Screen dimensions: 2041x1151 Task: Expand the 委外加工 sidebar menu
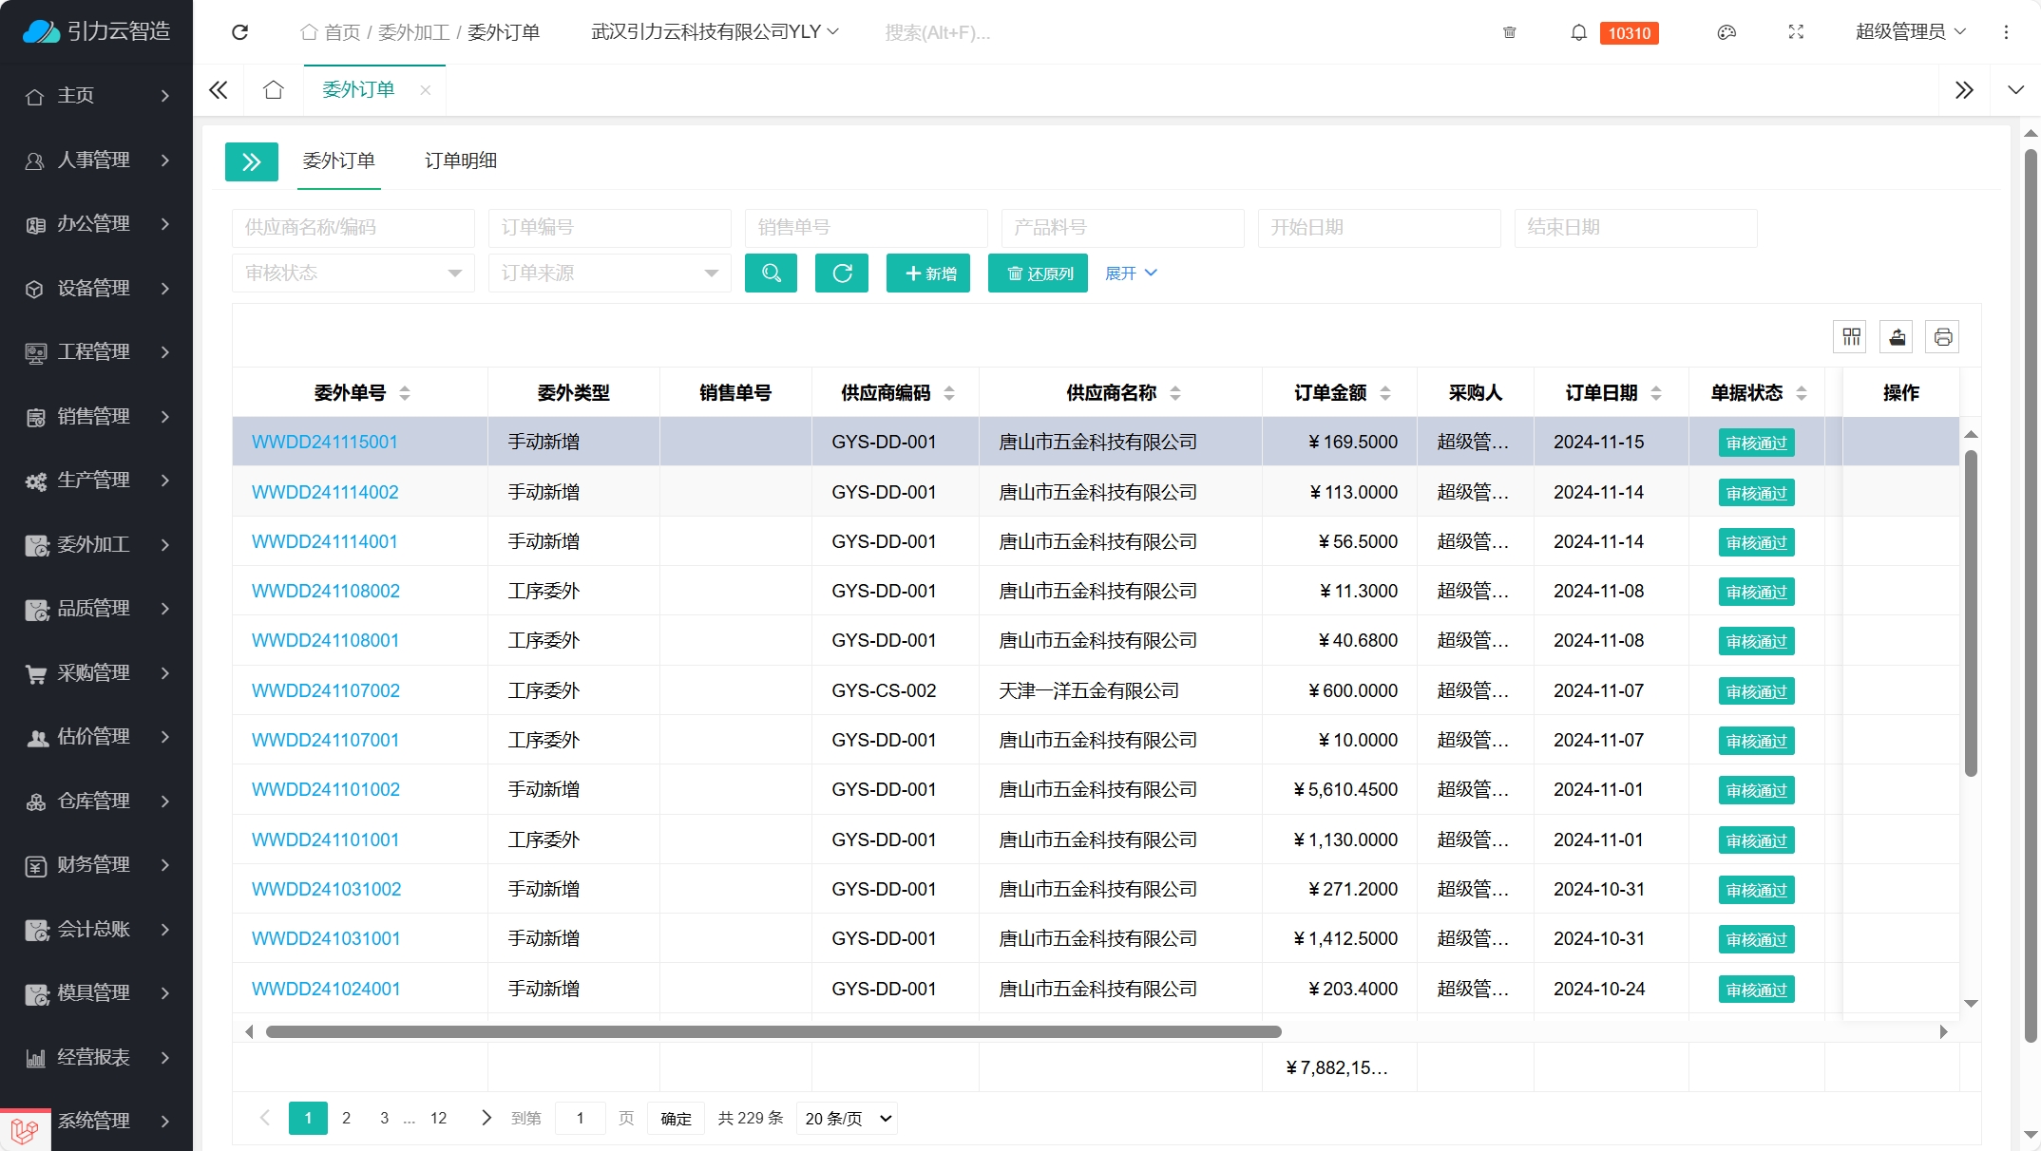click(95, 545)
